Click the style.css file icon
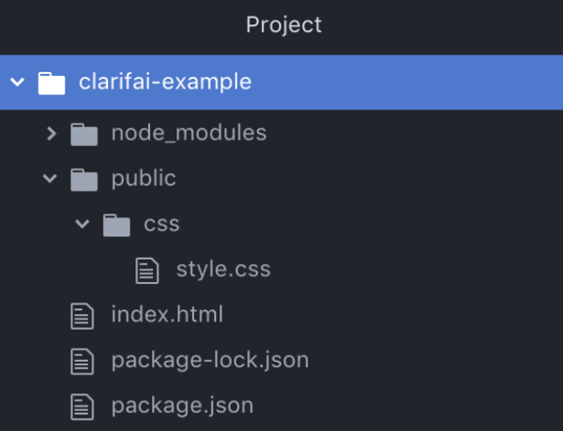 pos(148,270)
